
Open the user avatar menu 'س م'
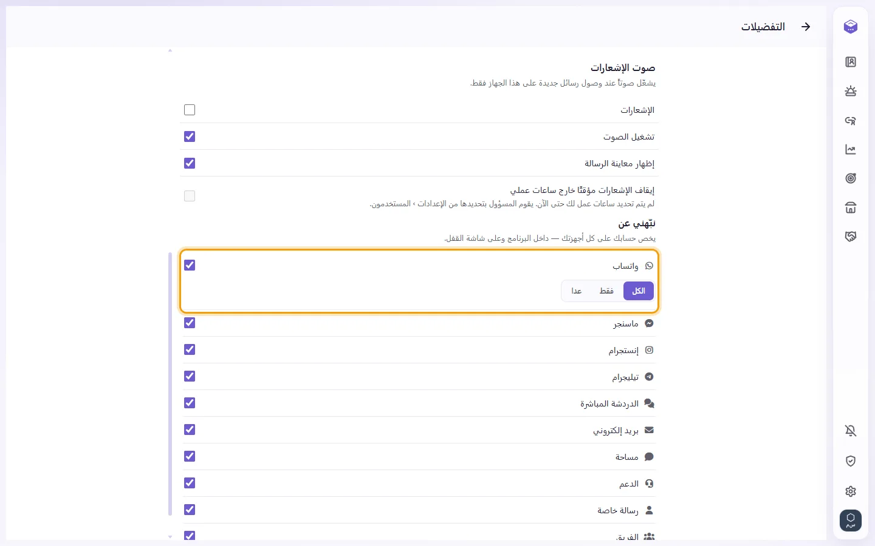click(x=851, y=521)
